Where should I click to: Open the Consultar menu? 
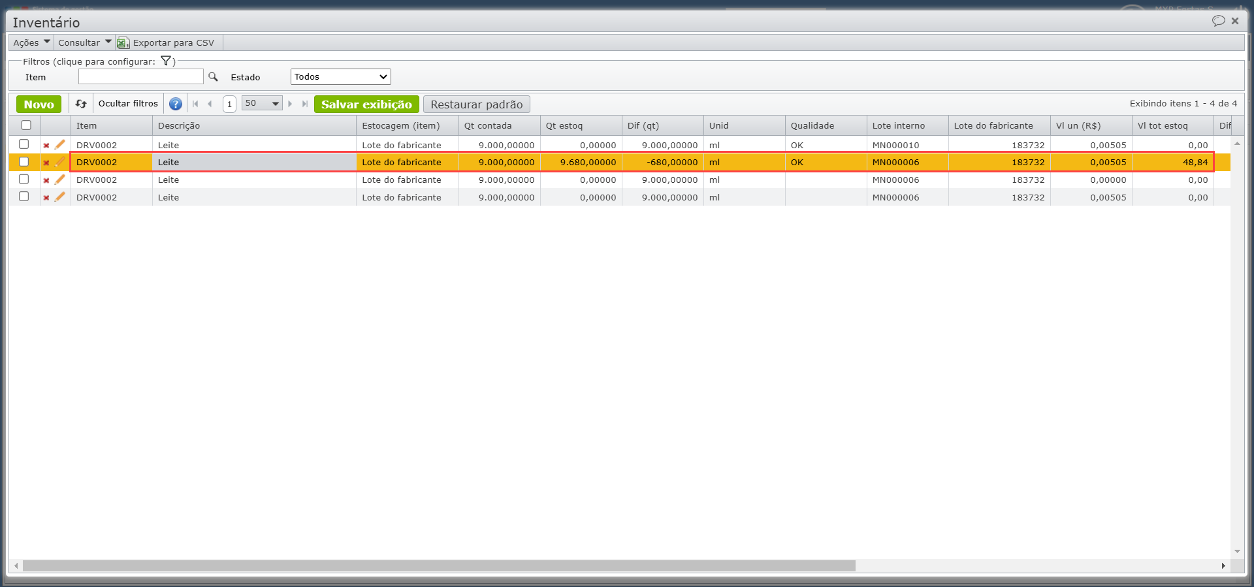click(84, 42)
